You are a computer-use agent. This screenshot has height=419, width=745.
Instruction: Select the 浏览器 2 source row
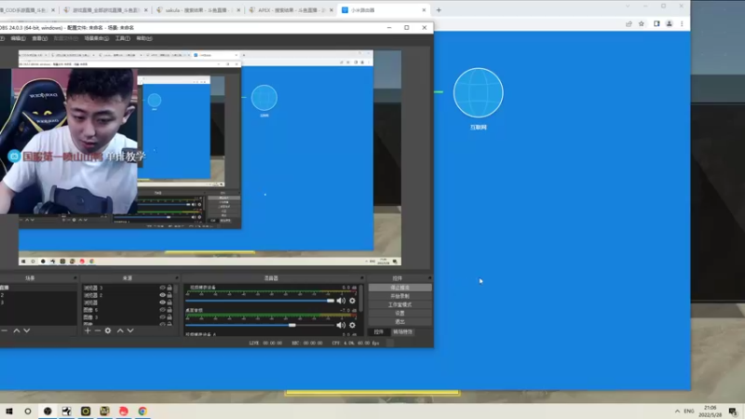(127, 295)
